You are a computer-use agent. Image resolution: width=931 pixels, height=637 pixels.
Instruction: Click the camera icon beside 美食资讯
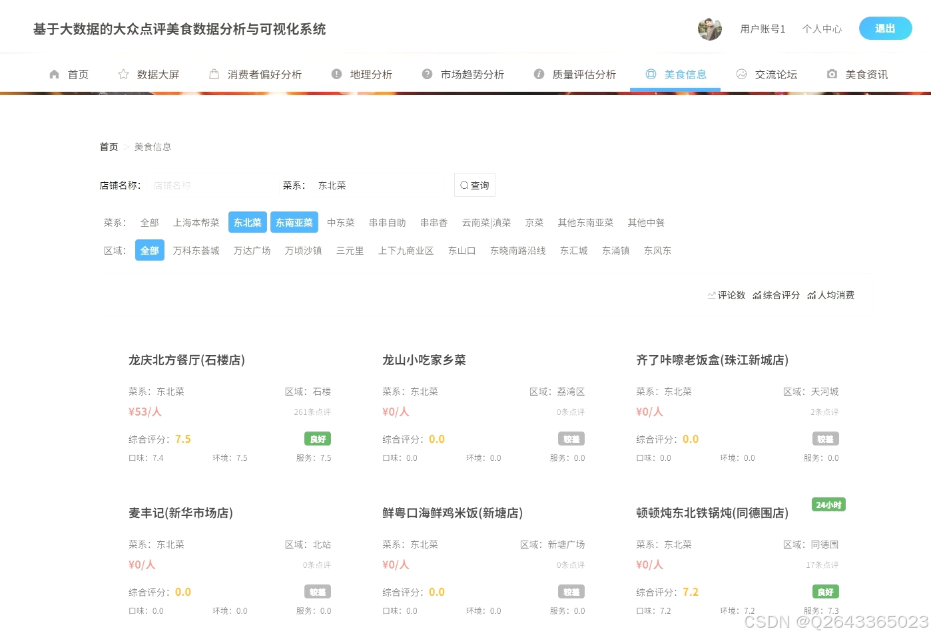point(832,74)
